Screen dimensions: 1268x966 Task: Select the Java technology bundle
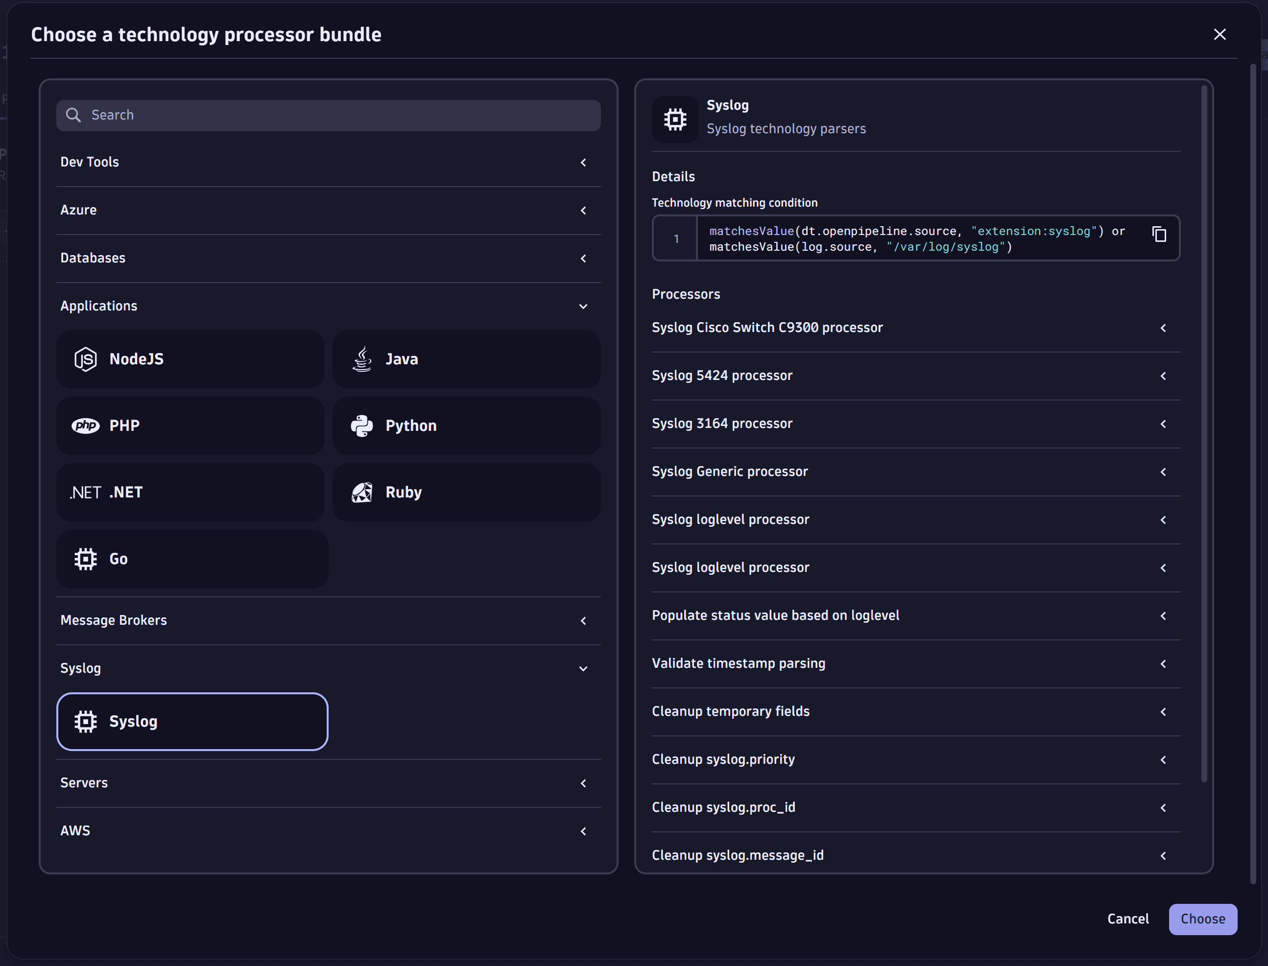[x=466, y=359]
